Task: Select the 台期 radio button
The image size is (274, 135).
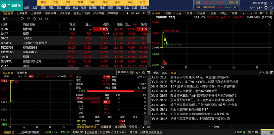Action: click(x=164, y=13)
